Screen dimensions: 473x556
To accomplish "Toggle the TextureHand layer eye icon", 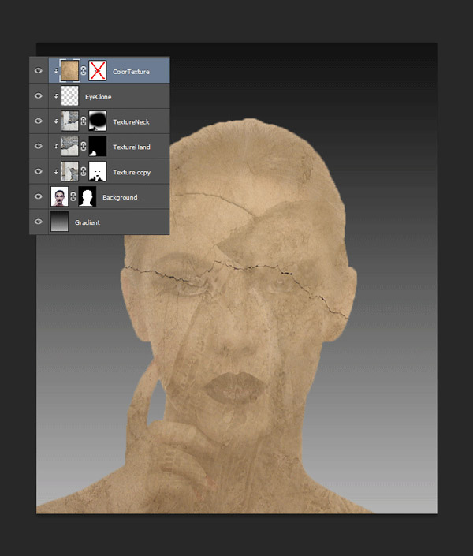I will [38, 147].
